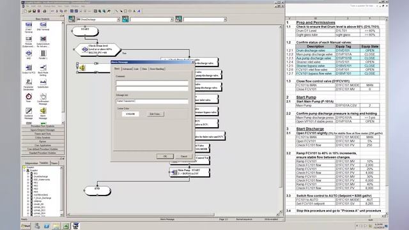Switch to the Link tab in Alarm Message dialog

(x=136, y=69)
